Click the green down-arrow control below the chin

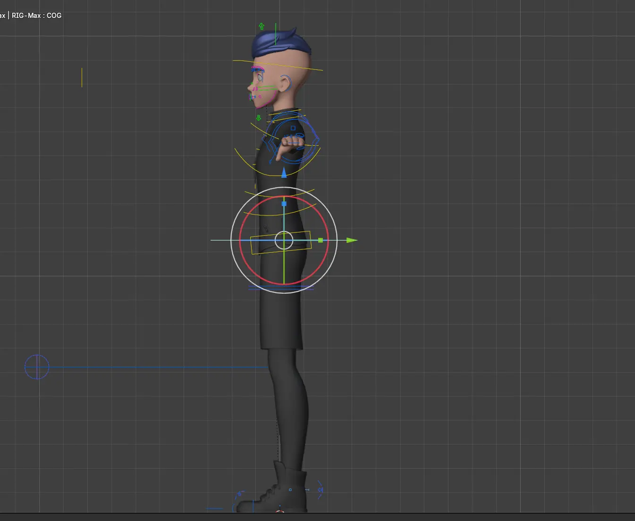(x=258, y=118)
